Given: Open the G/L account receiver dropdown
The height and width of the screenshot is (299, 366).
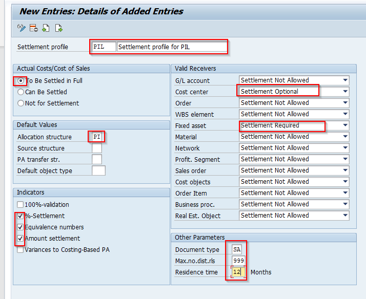Looking at the screenshot, I should coord(345,80).
